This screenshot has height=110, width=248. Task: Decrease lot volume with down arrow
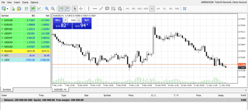click(65, 20)
